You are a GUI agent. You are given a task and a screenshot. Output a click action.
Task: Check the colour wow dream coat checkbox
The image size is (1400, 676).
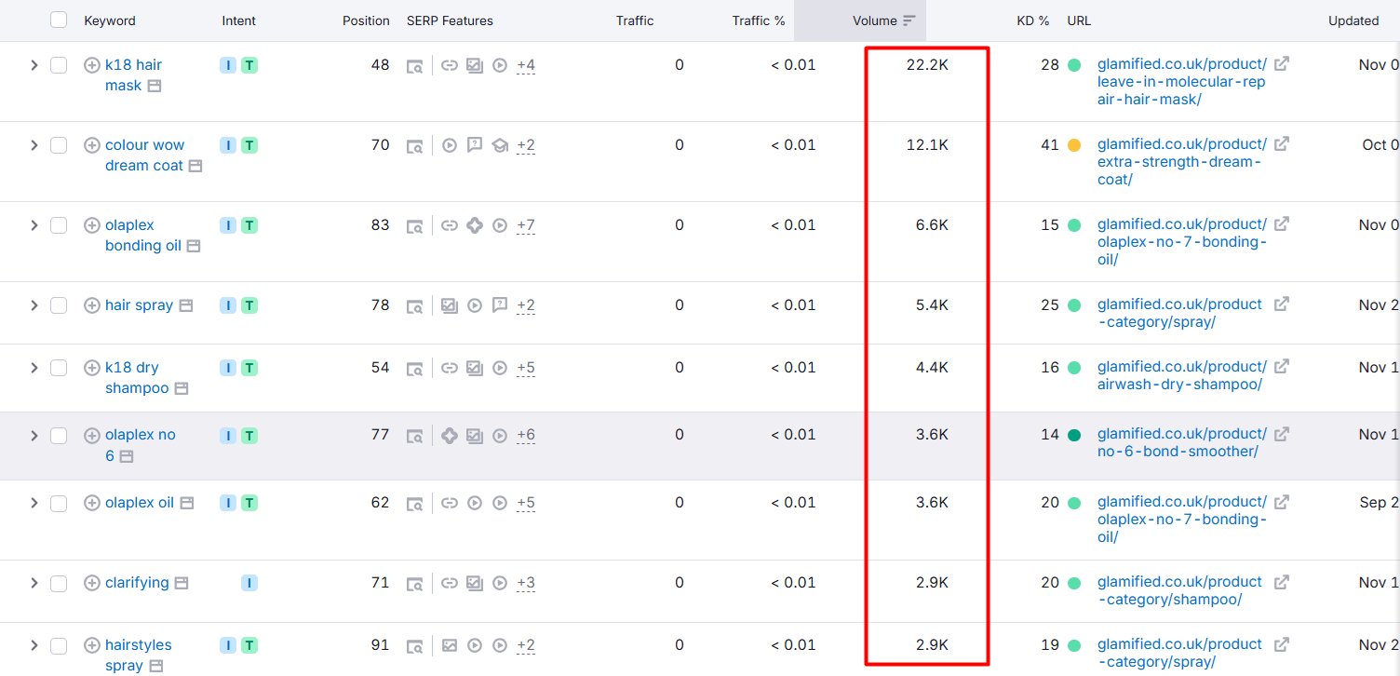pos(59,145)
